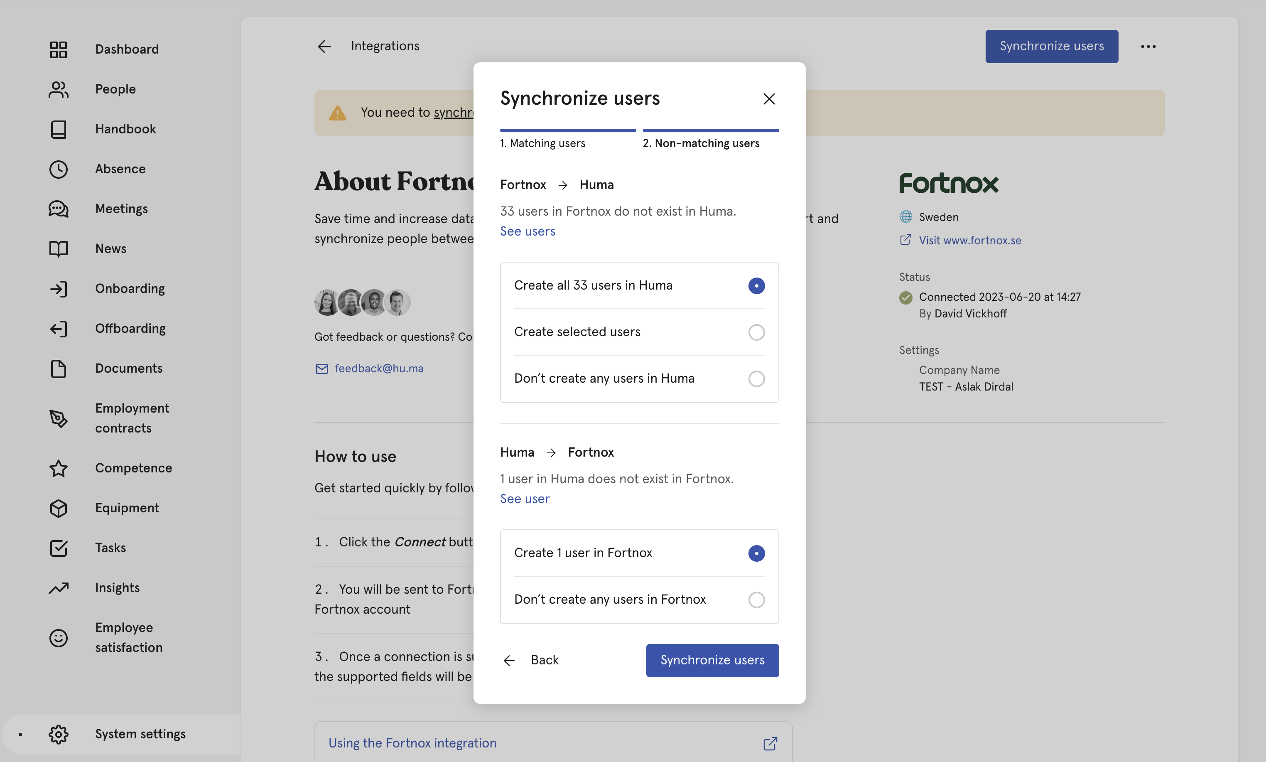Click the Employee satisfaction smiley icon
The height and width of the screenshot is (762, 1266).
[x=59, y=638]
